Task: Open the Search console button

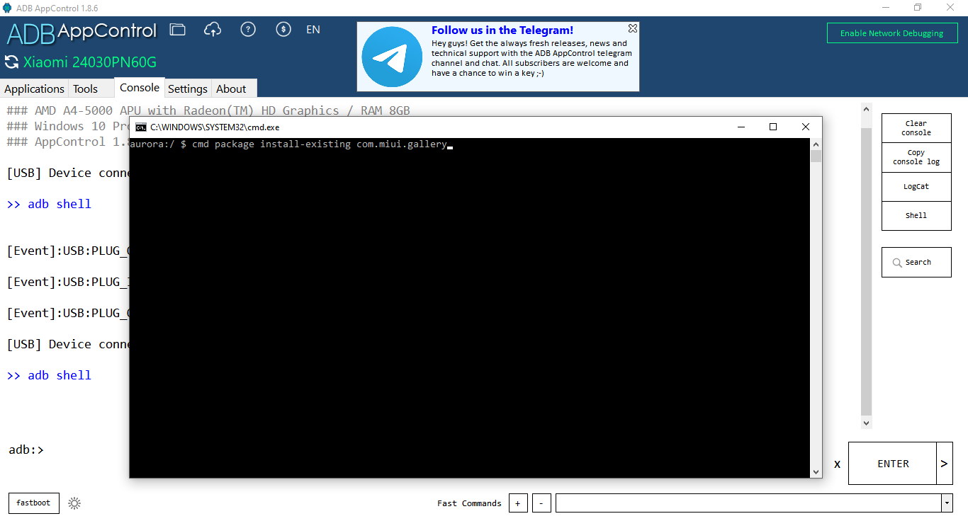Action: click(x=916, y=262)
